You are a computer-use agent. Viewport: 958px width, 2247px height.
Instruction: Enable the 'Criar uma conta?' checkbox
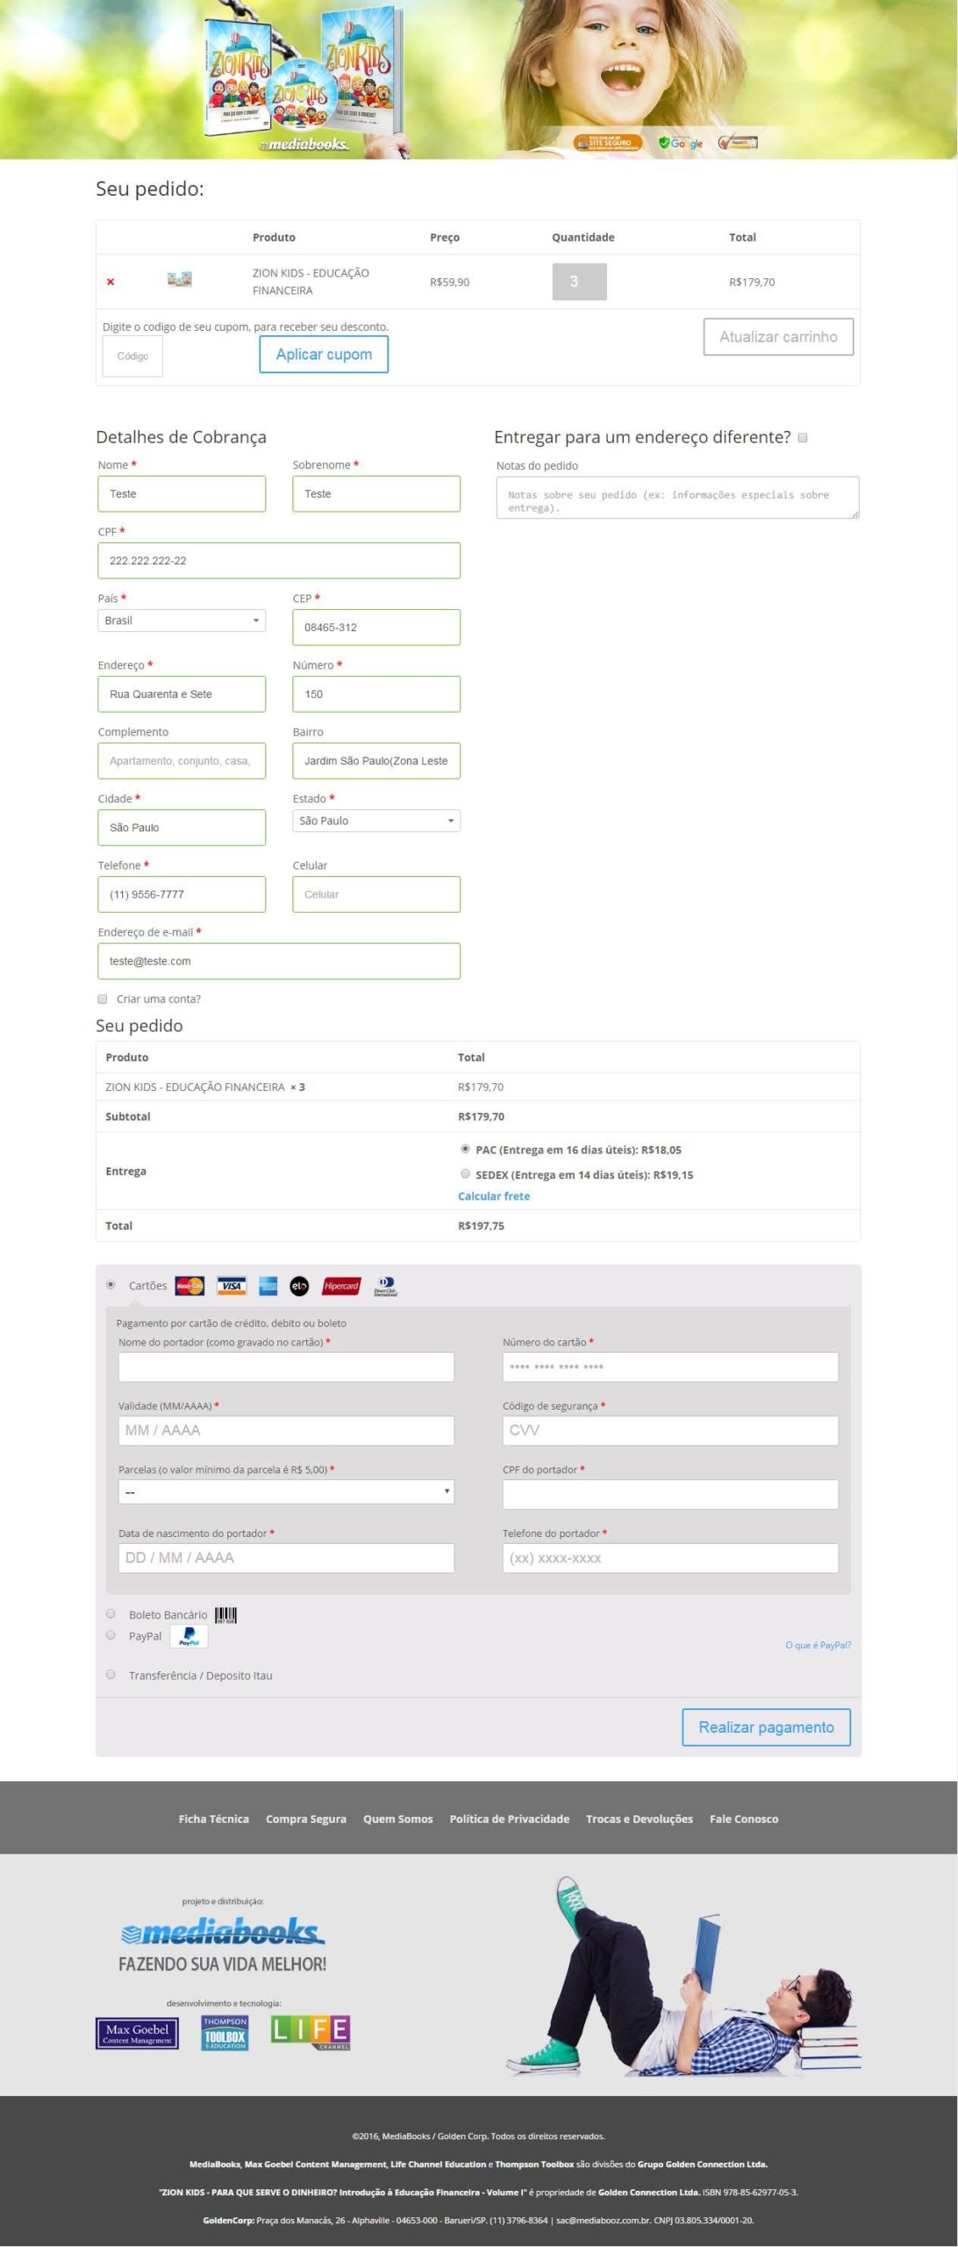pyautogui.click(x=103, y=999)
